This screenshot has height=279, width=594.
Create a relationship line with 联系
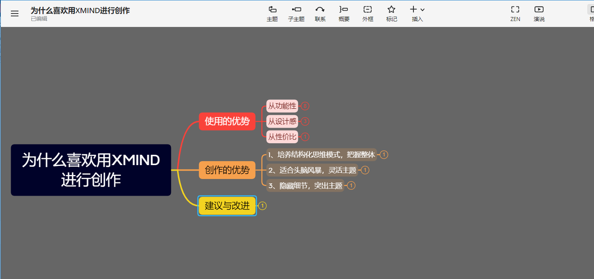pos(320,13)
